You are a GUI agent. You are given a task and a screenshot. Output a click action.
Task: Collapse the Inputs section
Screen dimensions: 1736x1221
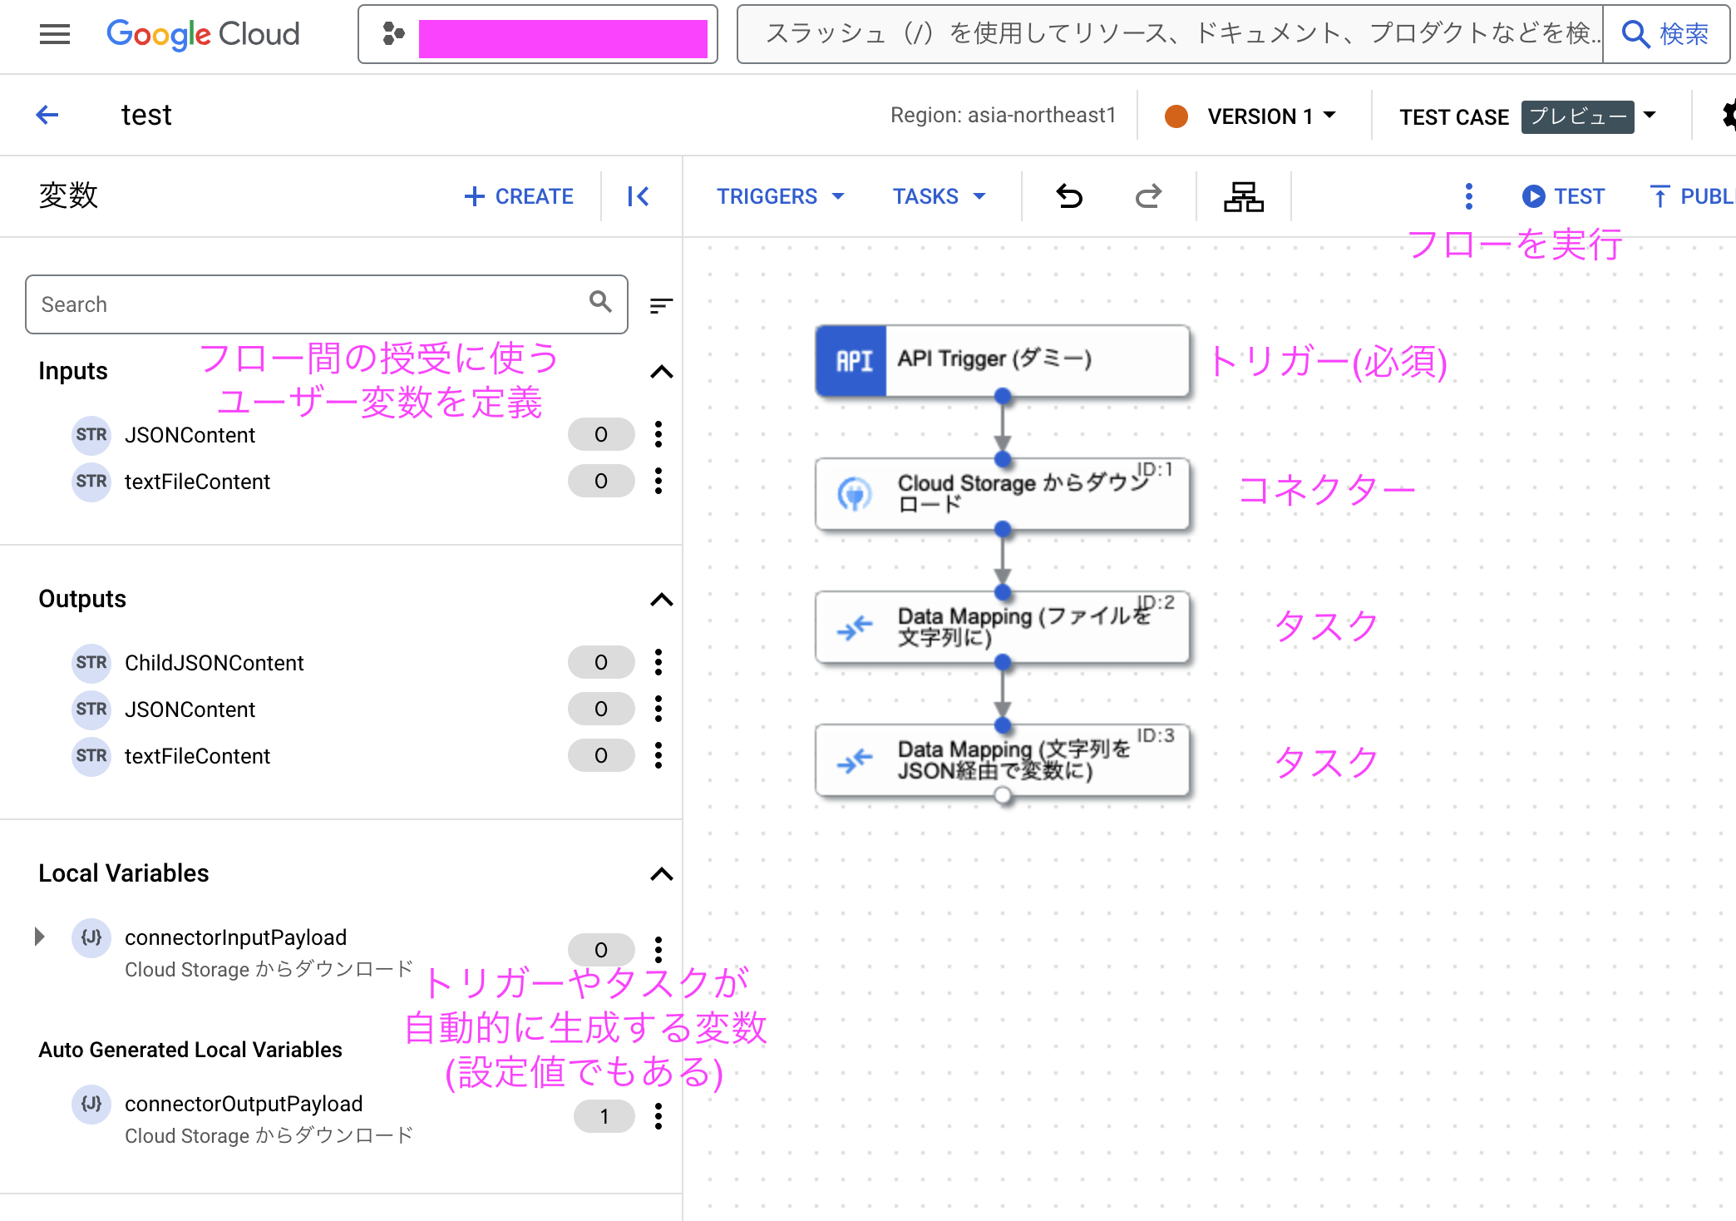[661, 372]
